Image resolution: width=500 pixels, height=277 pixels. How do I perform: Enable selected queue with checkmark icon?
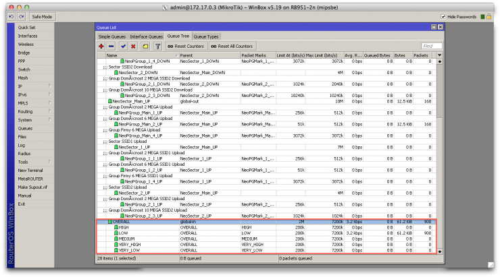pyautogui.click(x=123, y=46)
